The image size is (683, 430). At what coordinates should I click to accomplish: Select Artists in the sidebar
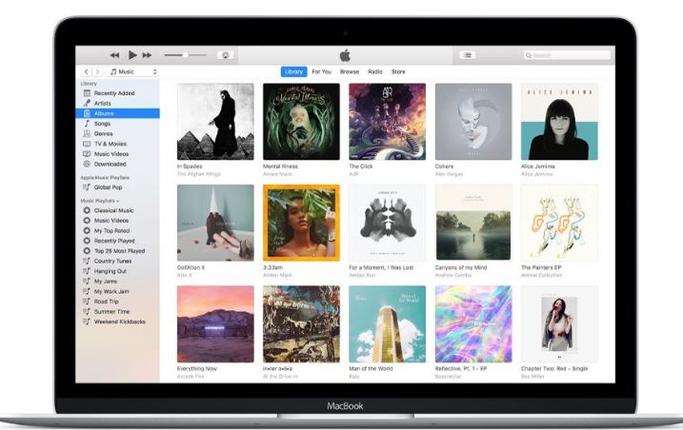117,103
